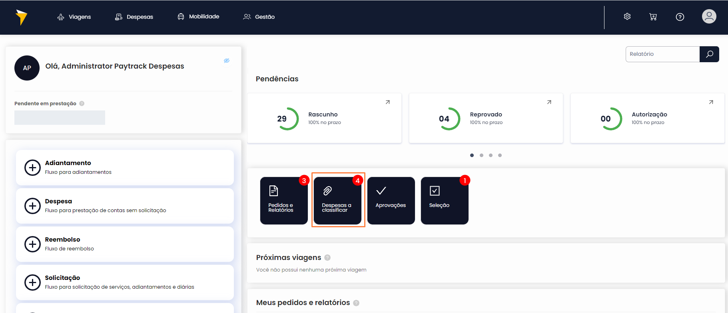
Task: Click the plus icon for Adiantamento
Action: point(32,167)
